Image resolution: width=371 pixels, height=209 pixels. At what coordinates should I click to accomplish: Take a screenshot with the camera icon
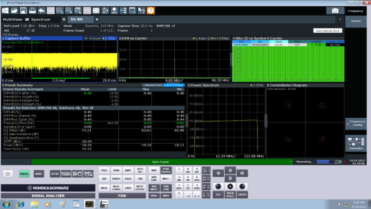pyautogui.click(x=335, y=10)
